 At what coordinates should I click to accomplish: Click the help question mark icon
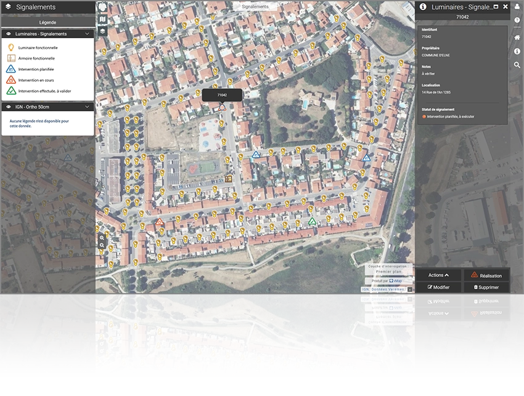pyautogui.click(x=517, y=21)
